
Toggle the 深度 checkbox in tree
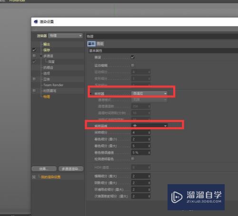[x=34, y=62]
